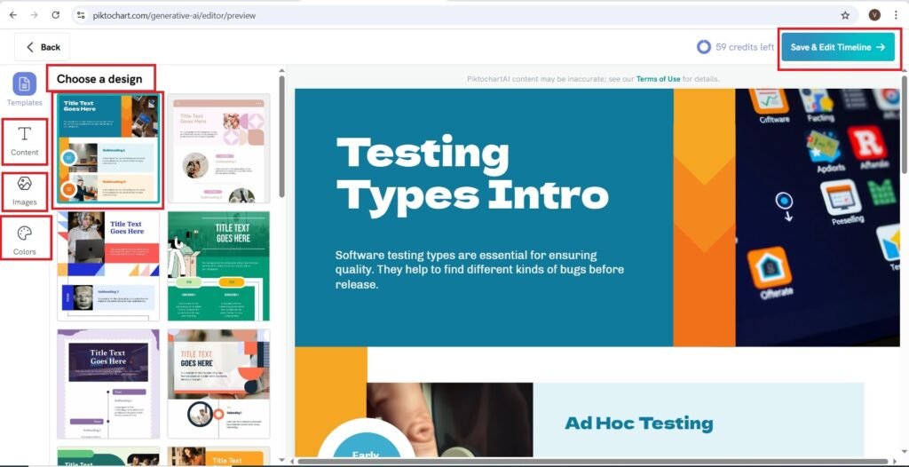
Task: Bookmark this page with star icon
Action: 845,15
